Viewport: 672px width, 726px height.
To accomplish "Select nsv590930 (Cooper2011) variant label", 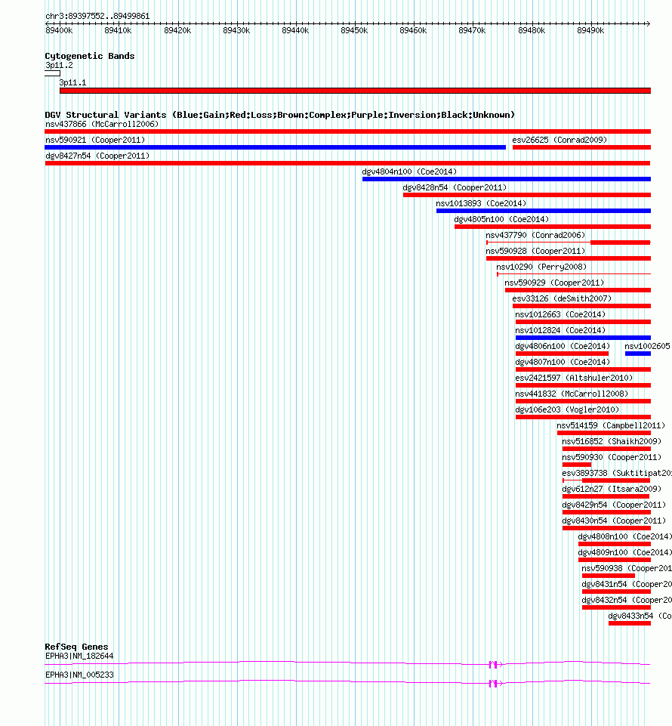I will coord(612,457).
